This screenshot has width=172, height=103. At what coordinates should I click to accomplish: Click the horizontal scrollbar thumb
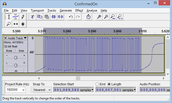78,78
